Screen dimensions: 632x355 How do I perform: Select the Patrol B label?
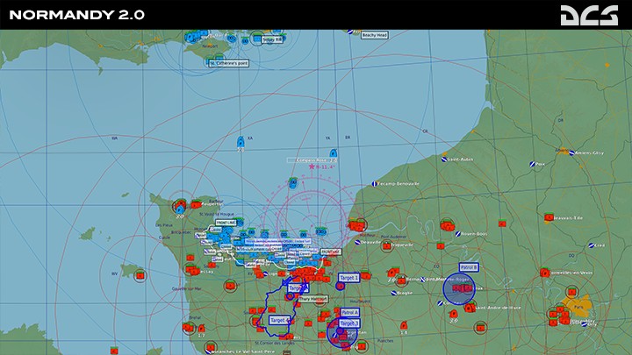pos(469,267)
